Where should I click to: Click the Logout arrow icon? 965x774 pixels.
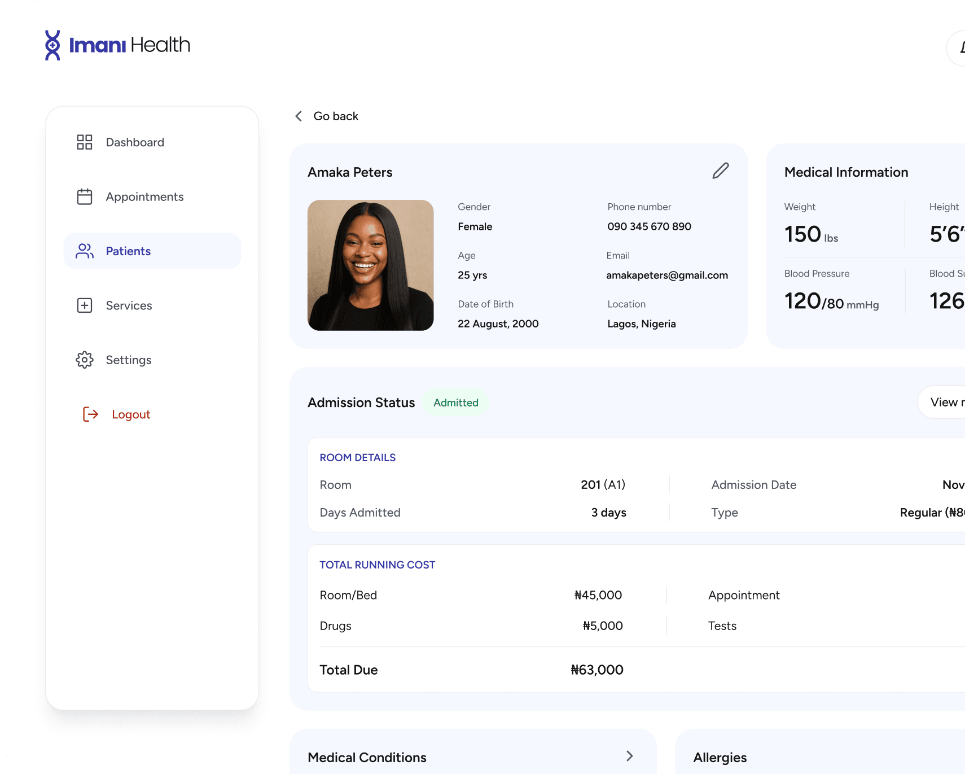(x=90, y=414)
